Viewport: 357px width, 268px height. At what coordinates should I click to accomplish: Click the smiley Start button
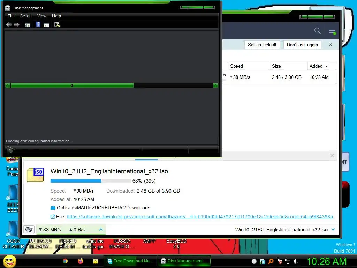[x=10, y=261]
